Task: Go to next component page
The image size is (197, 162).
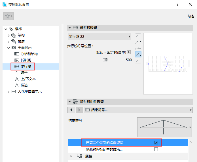Action: (79, 110)
